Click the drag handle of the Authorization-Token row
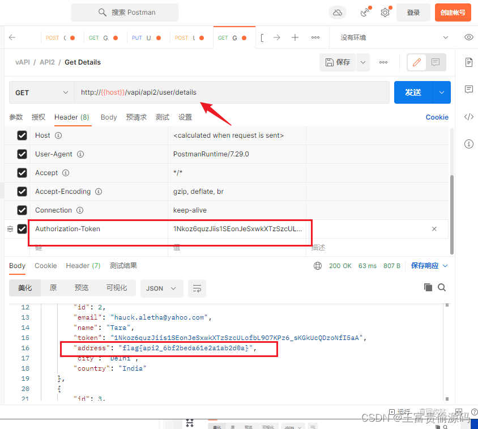Viewport: 478px width, 429px height. (10, 229)
